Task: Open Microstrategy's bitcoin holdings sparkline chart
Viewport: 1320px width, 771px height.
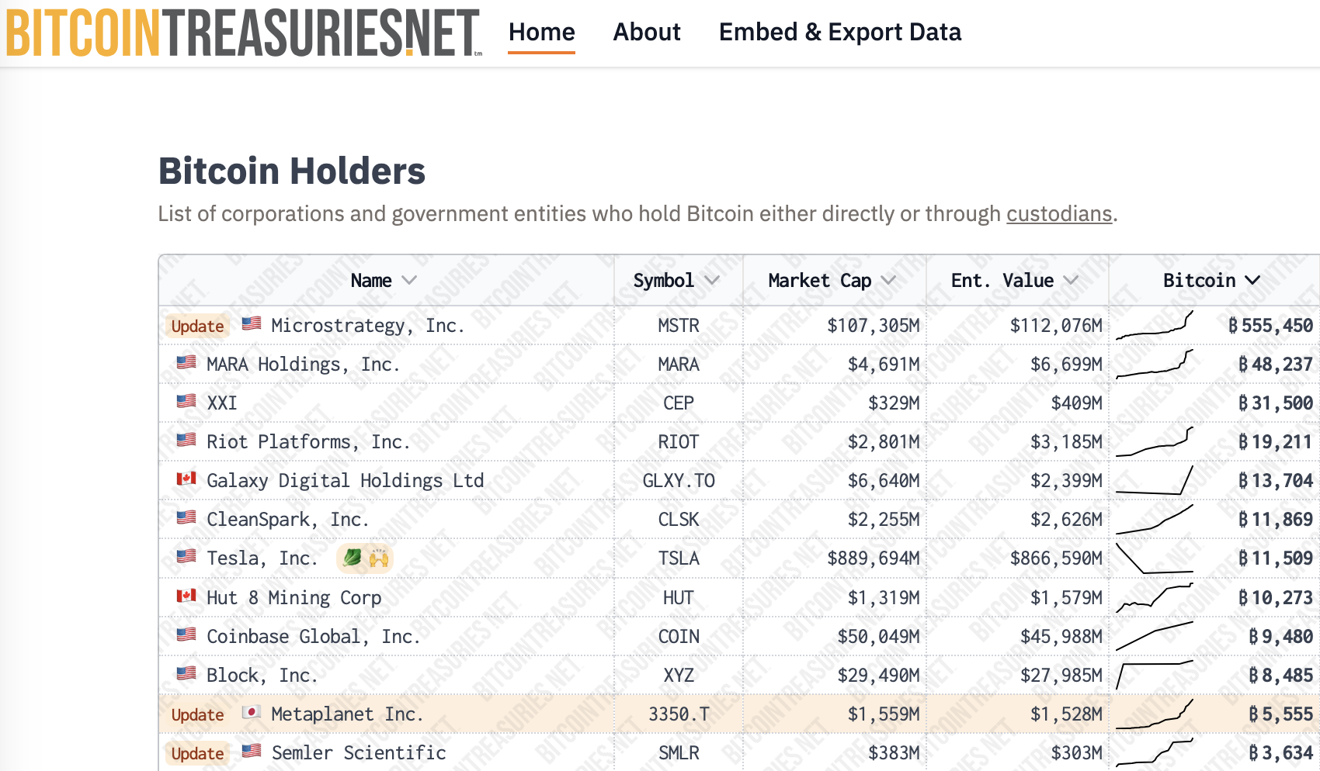Action: pos(1154,326)
